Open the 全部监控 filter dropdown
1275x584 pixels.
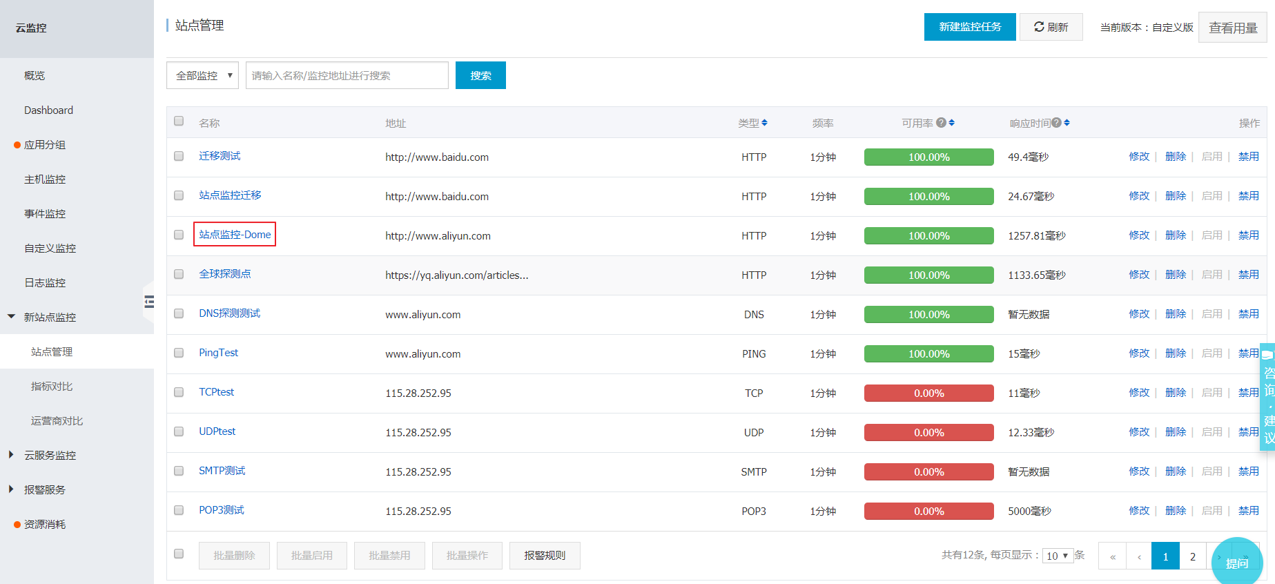[202, 75]
